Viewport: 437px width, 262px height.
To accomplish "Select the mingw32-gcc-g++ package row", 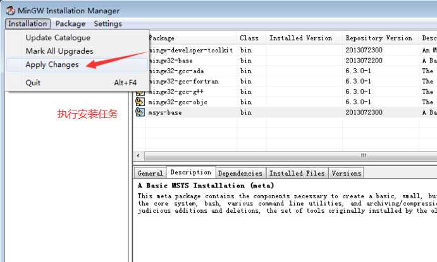I will (285, 92).
